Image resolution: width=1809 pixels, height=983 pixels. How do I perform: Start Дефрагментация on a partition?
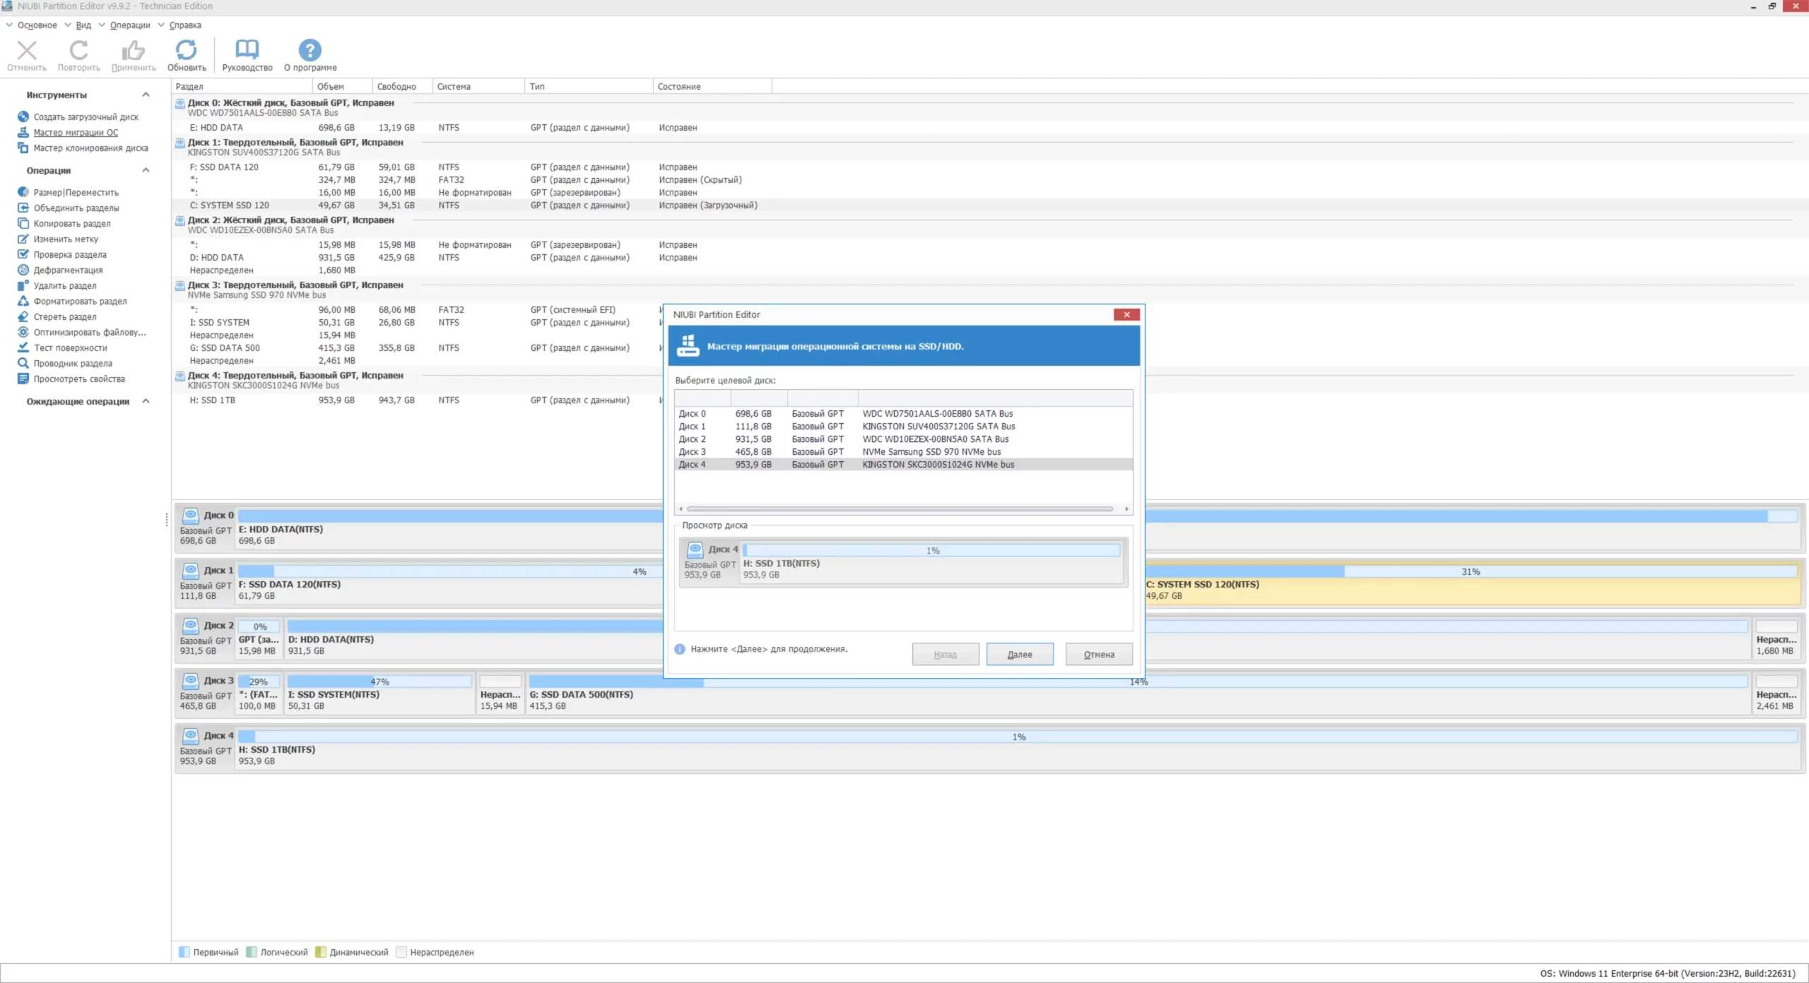pyautogui.click(x=69, y=270)
